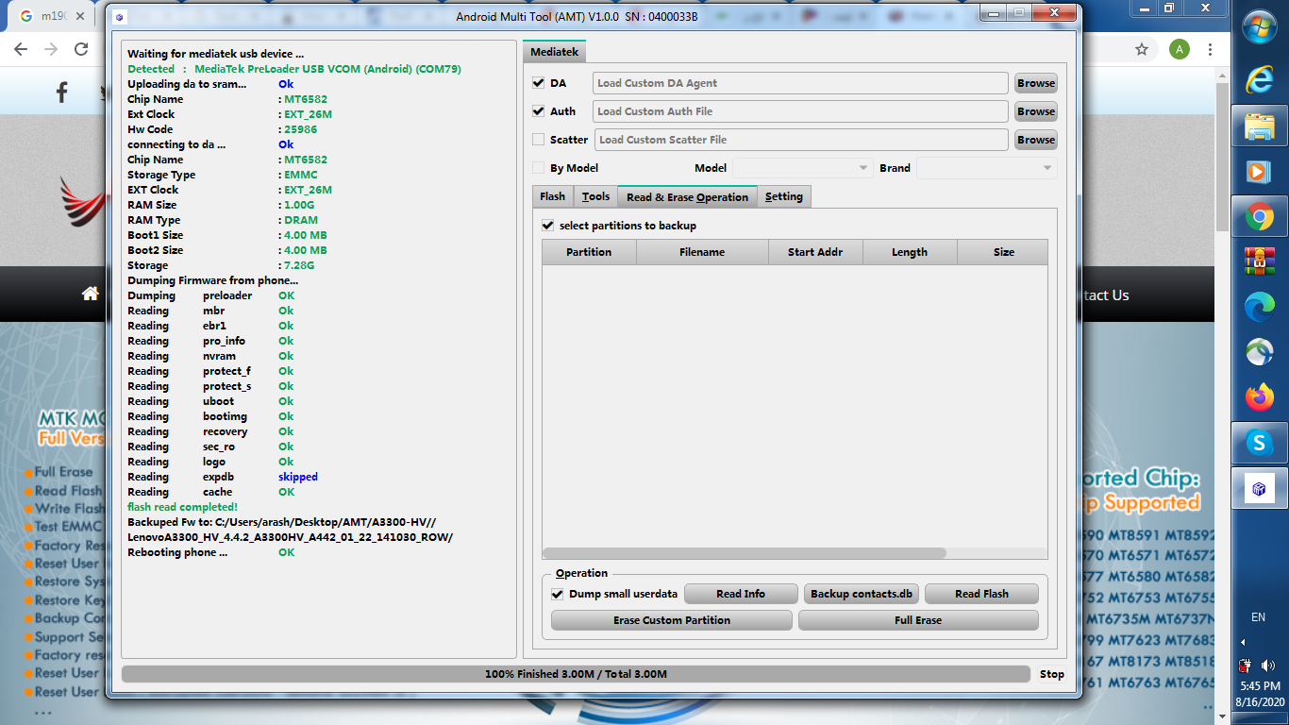Reload the page in Chrome

click(x=81, y=49)
